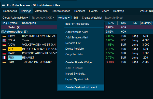This screenshot has height=99, width=153.
Task: Click the Edit button
Action: [76, 18]
